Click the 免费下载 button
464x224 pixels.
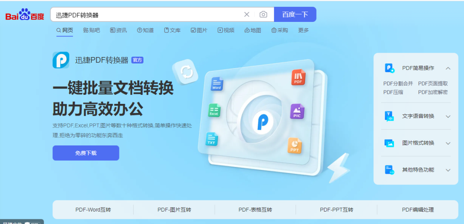click(86, 153)
